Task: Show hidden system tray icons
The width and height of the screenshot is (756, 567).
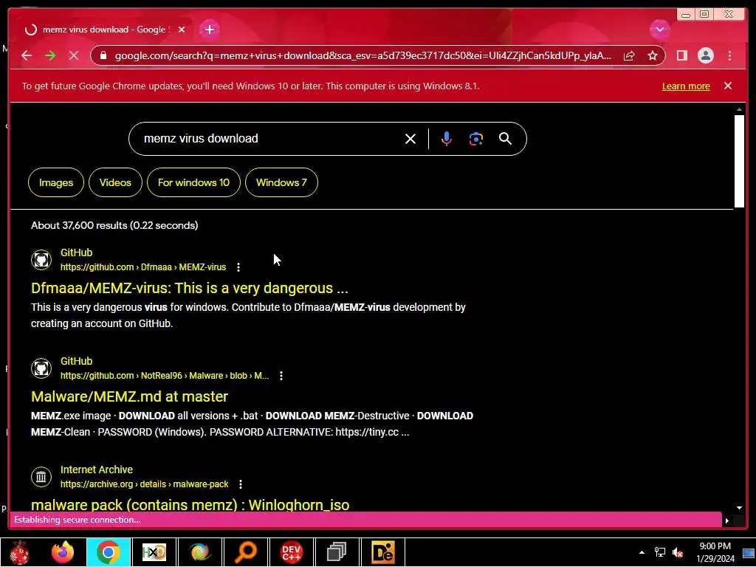Action: click(642, 552)
